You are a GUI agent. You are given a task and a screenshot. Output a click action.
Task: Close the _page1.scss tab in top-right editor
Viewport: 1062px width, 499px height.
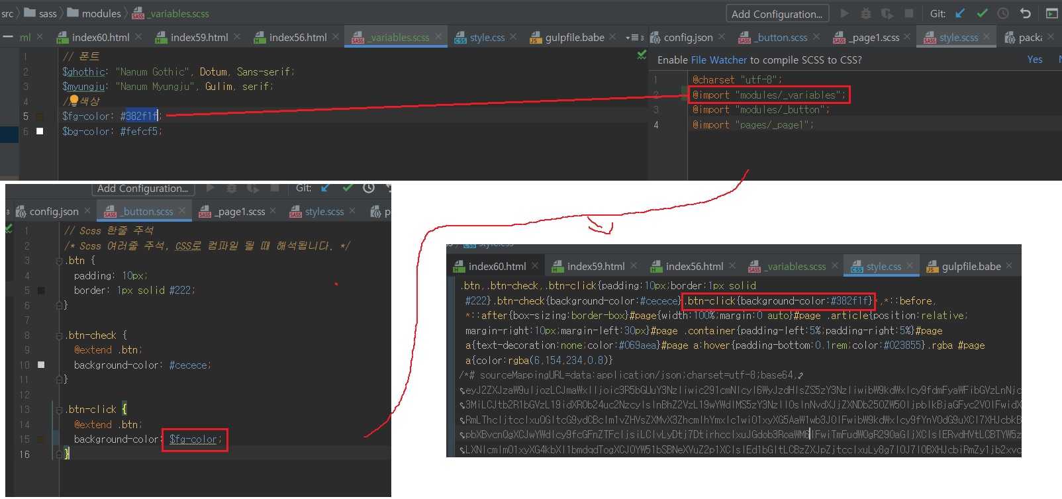click(x=907, y=37)
